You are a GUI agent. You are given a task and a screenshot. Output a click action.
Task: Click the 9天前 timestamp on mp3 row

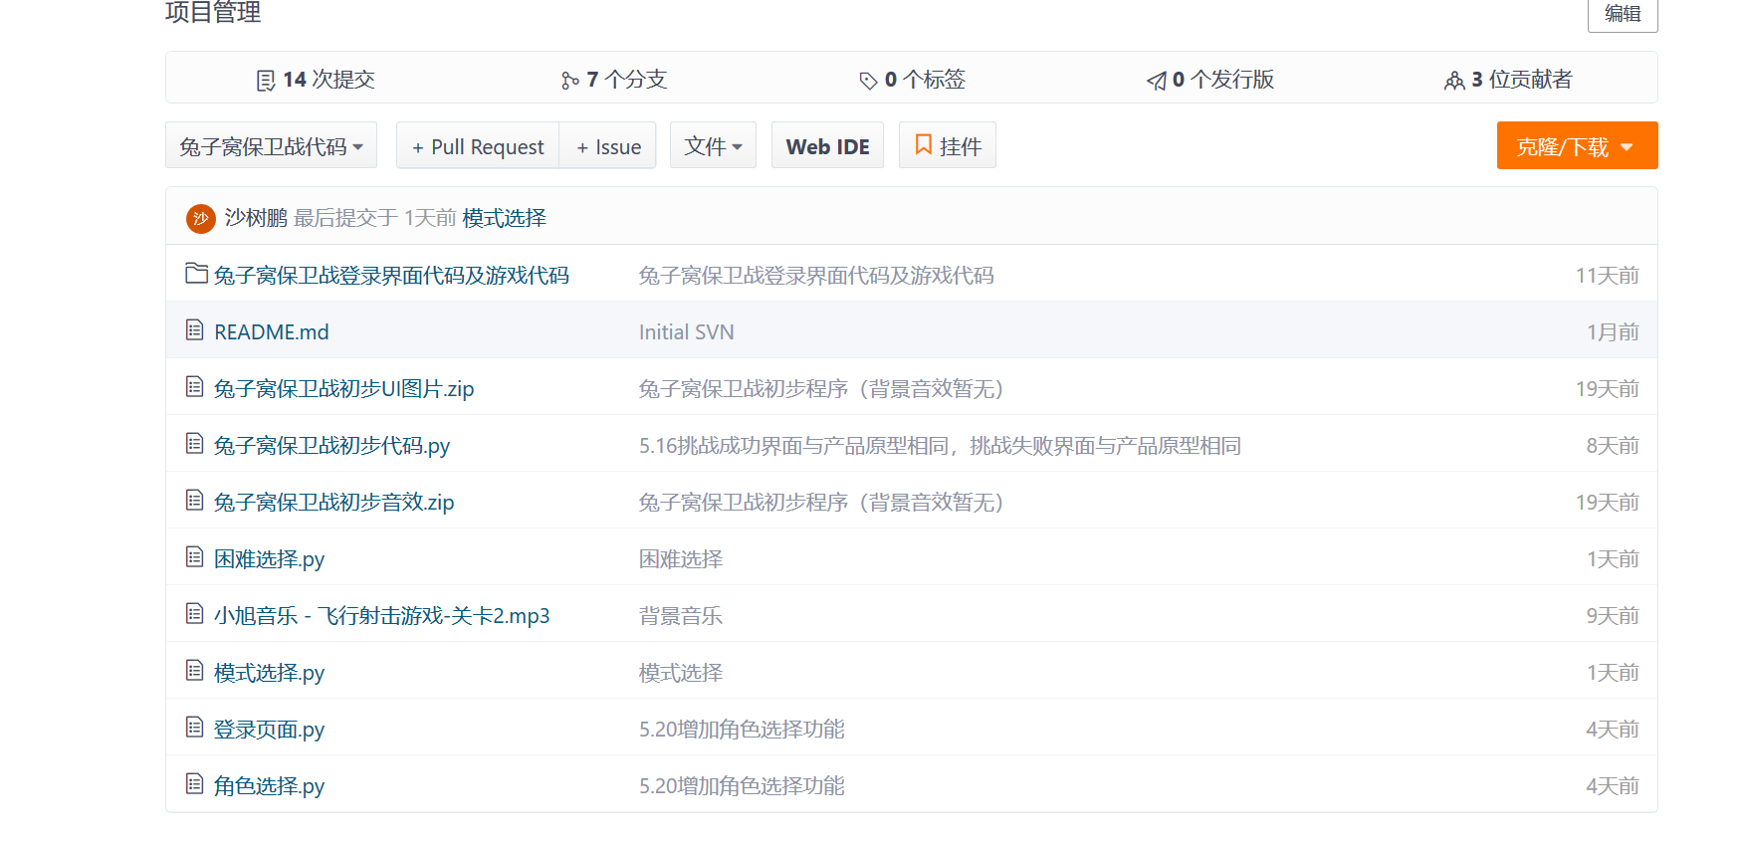(1613, 616)
